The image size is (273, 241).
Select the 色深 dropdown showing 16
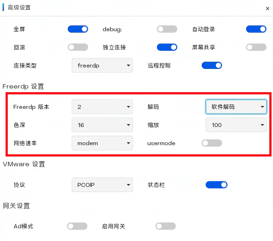point(102,125)
